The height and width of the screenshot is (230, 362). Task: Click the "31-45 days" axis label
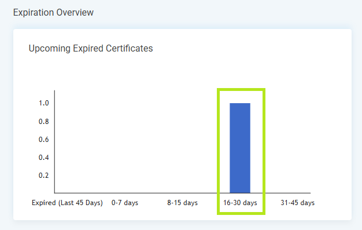tap(298, 203)
